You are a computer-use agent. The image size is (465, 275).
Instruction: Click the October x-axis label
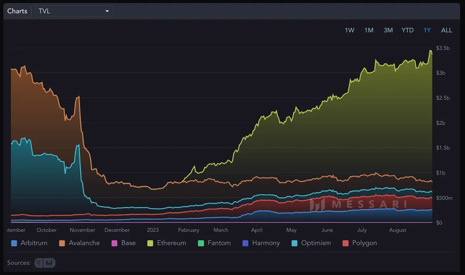click(47, 230)
